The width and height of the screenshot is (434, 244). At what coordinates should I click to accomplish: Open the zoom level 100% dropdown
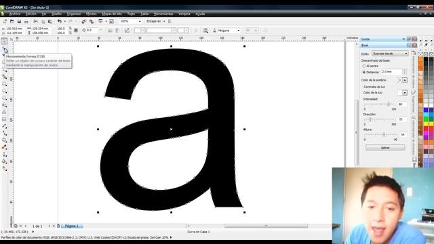[x=140, y=21]
